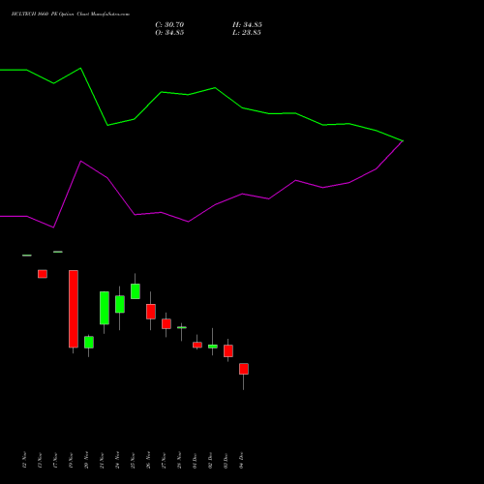The height and width of the screenshot is (484, 484).
Task: Click the green candle for 20 Nov
Action: [x=89, y=343]
